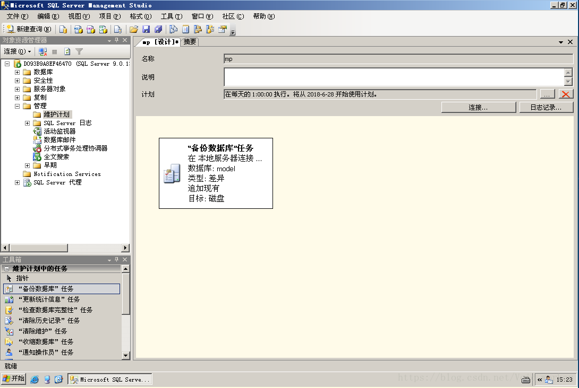Select the 备份数据库 task box on design surface
The image size is (579, 388).
tap(216, 173)
